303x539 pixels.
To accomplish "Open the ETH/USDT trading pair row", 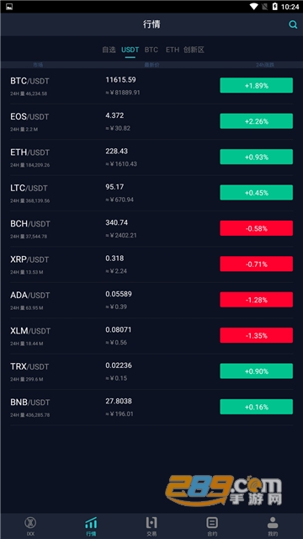I will [151, 157].
